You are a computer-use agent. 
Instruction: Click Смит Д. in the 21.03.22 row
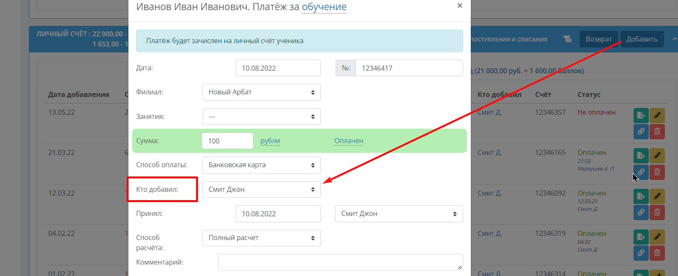(x=490, y=152)
